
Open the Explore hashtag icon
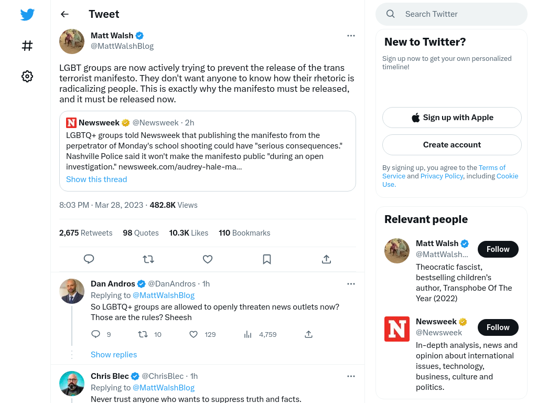click(x=27, y=46)
